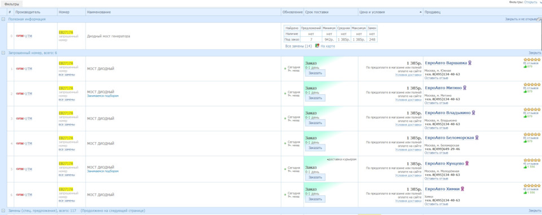This screenshot has height=215, width=542.
Task: Close the Запрошенный номер section via Закрыть
Action: tap(535, 53)
